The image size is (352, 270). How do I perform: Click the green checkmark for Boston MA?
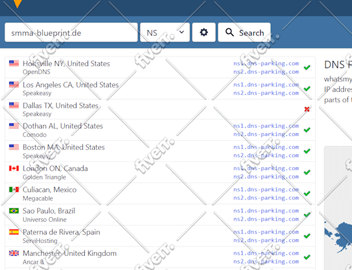(307, 151)
